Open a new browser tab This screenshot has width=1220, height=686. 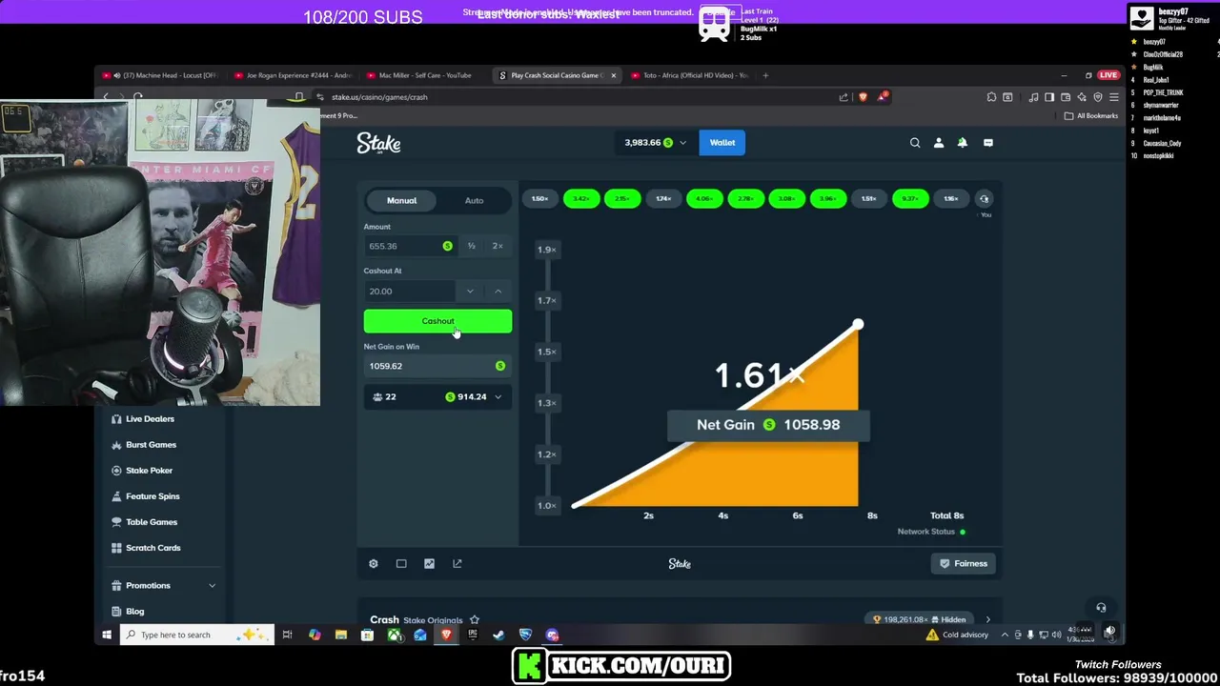(765, 75)
